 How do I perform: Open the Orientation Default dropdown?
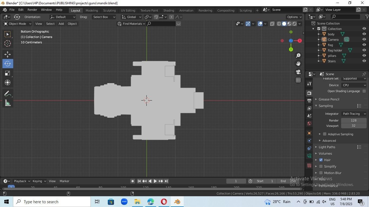(63, 17)
